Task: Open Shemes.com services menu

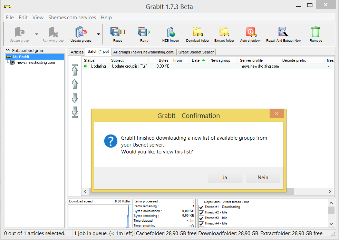Action: pos(72,18)
